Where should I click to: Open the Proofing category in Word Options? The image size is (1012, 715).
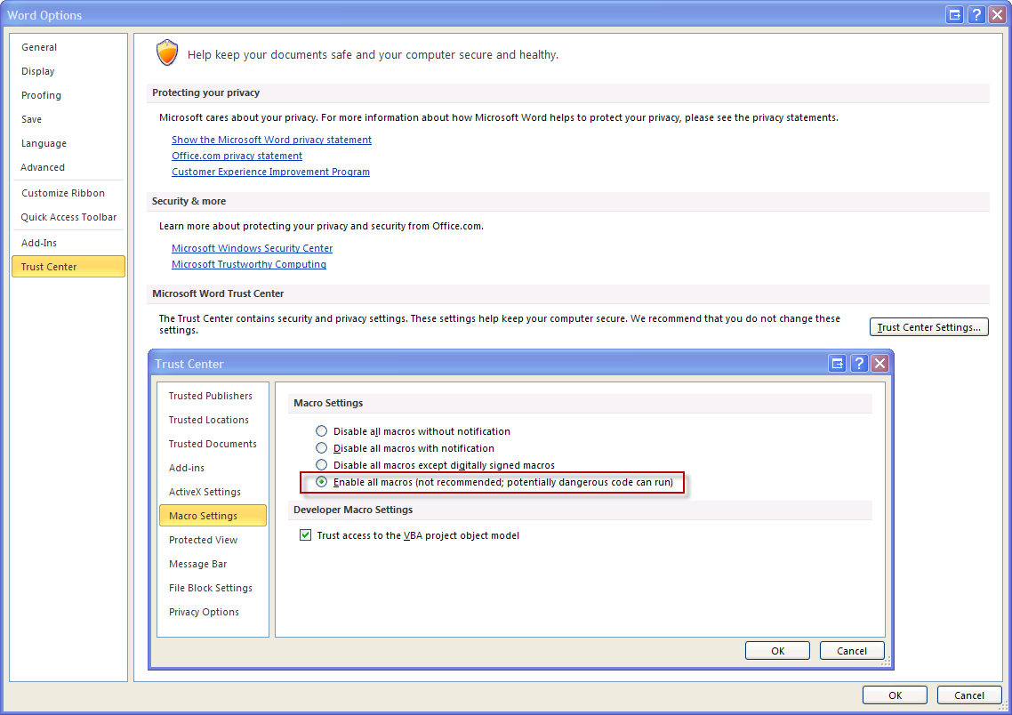coord(41,95)
